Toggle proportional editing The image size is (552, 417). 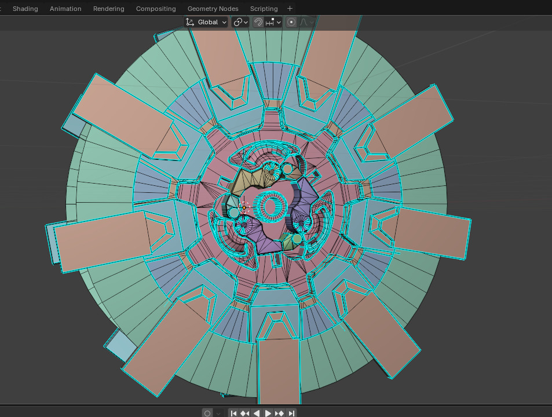291,22
